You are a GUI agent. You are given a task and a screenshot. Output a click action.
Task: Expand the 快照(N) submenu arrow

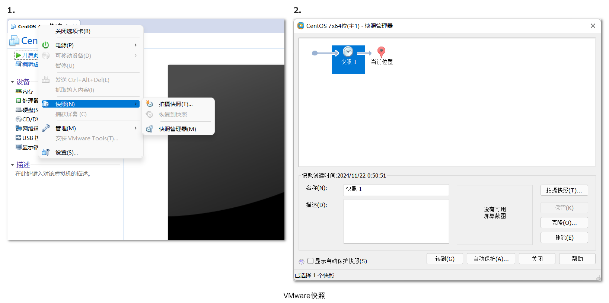[x=135, y=104]
